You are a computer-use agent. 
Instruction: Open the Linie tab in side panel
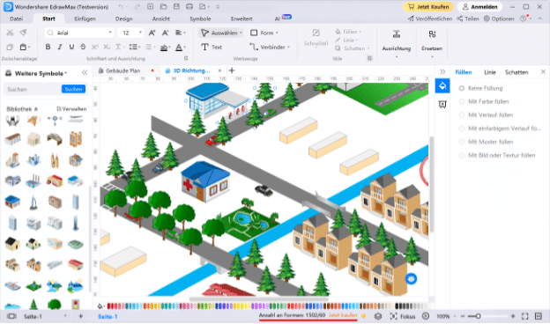490,72
